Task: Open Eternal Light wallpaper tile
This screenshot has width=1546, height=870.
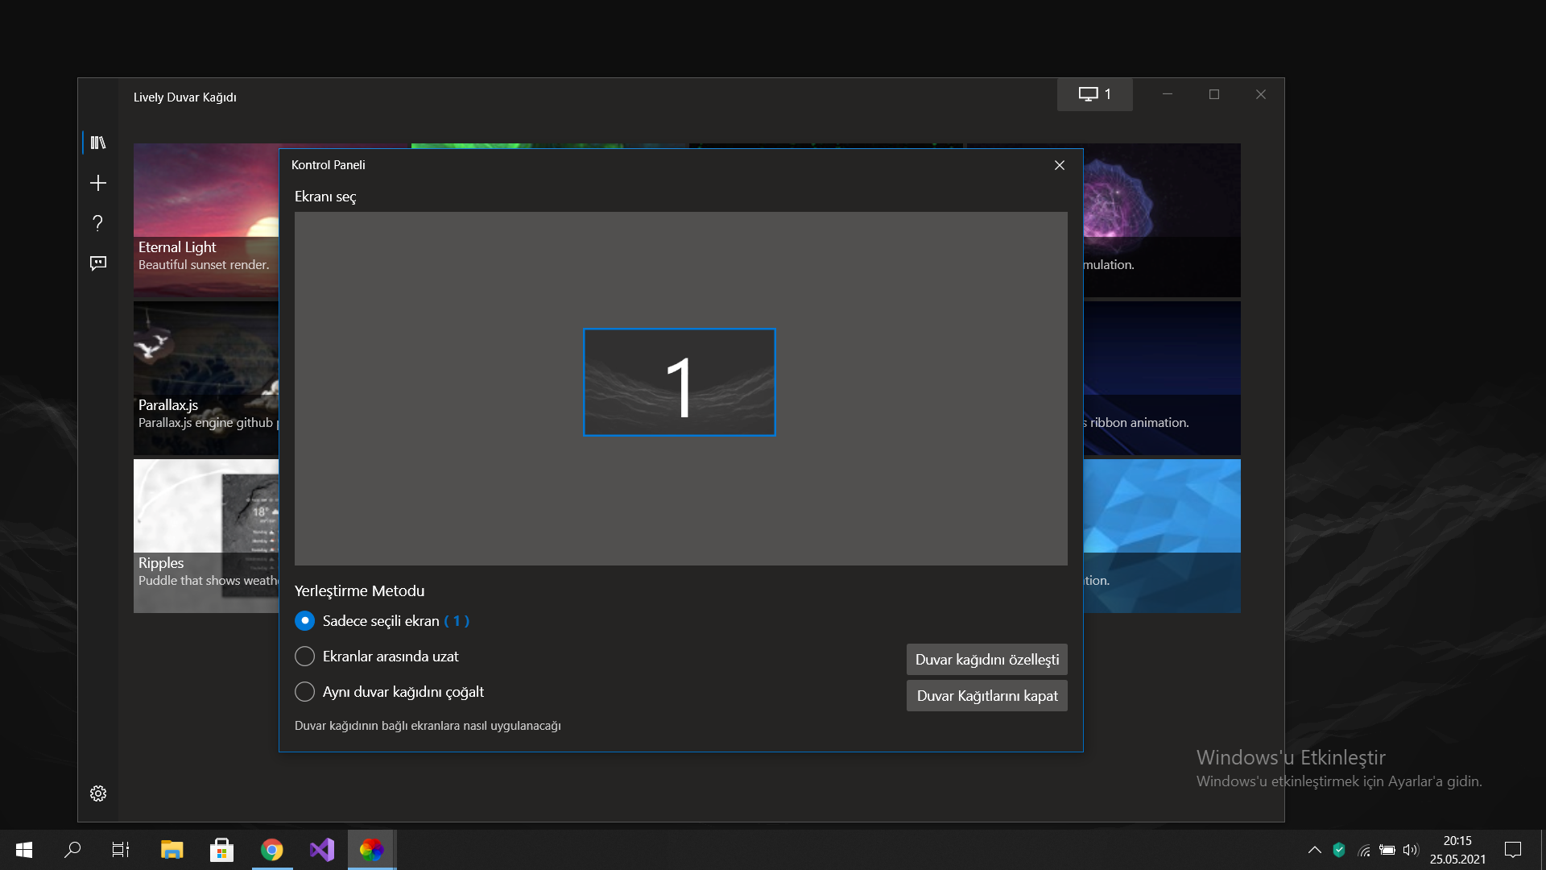Action: (x=205, y=217)
